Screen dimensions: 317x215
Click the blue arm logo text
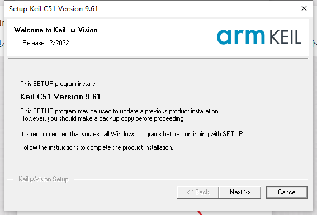[240, 37]
